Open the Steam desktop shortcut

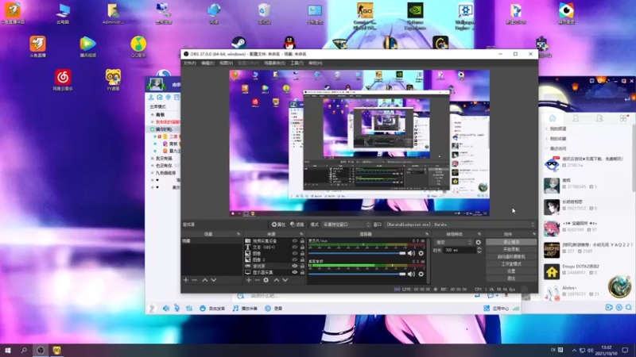click(238, 43)
